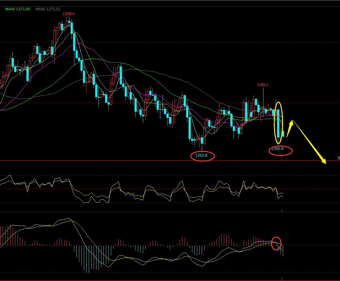This screenshot has width=340, height=281.
Task: Select the small red circle on MACD crossover
Action: pyautogui.click(x=276, y=243)
